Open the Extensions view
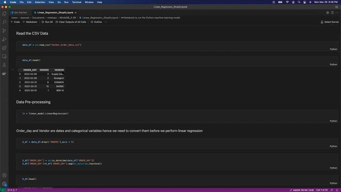This screenshot has height=192, width=341. tap(4, 48)
